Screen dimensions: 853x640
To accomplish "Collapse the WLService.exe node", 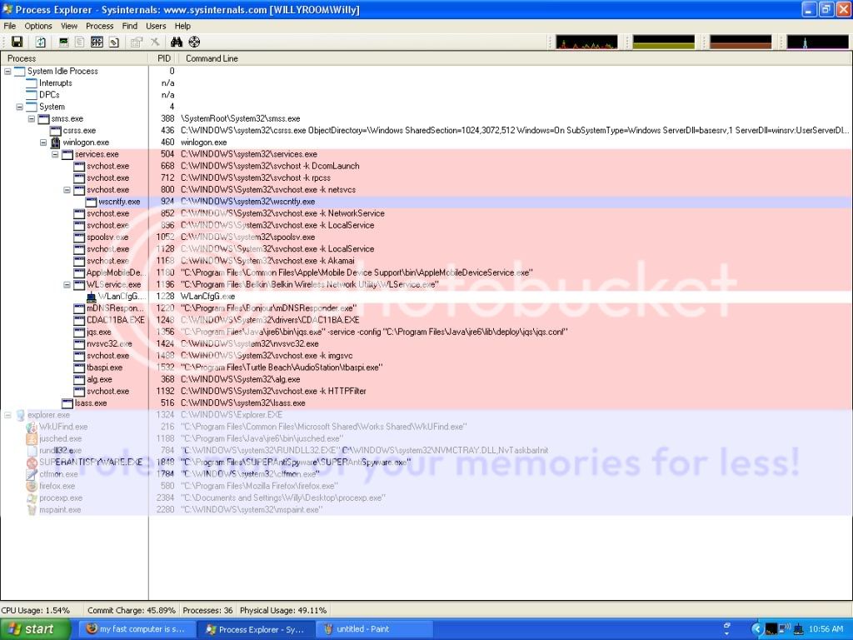I will tap(67, 284).
